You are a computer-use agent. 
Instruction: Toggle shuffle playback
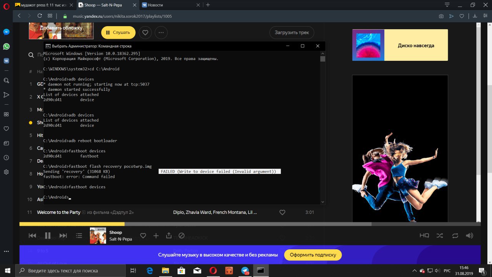(440, 235)
